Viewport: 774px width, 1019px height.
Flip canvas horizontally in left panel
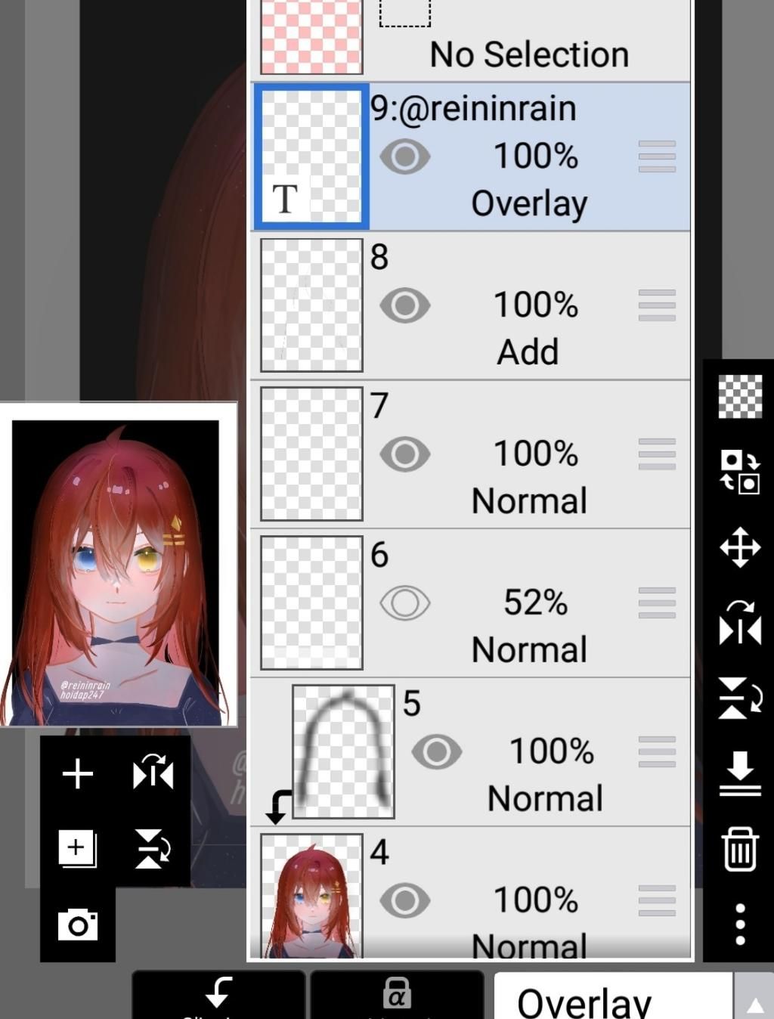pos(153,773)
